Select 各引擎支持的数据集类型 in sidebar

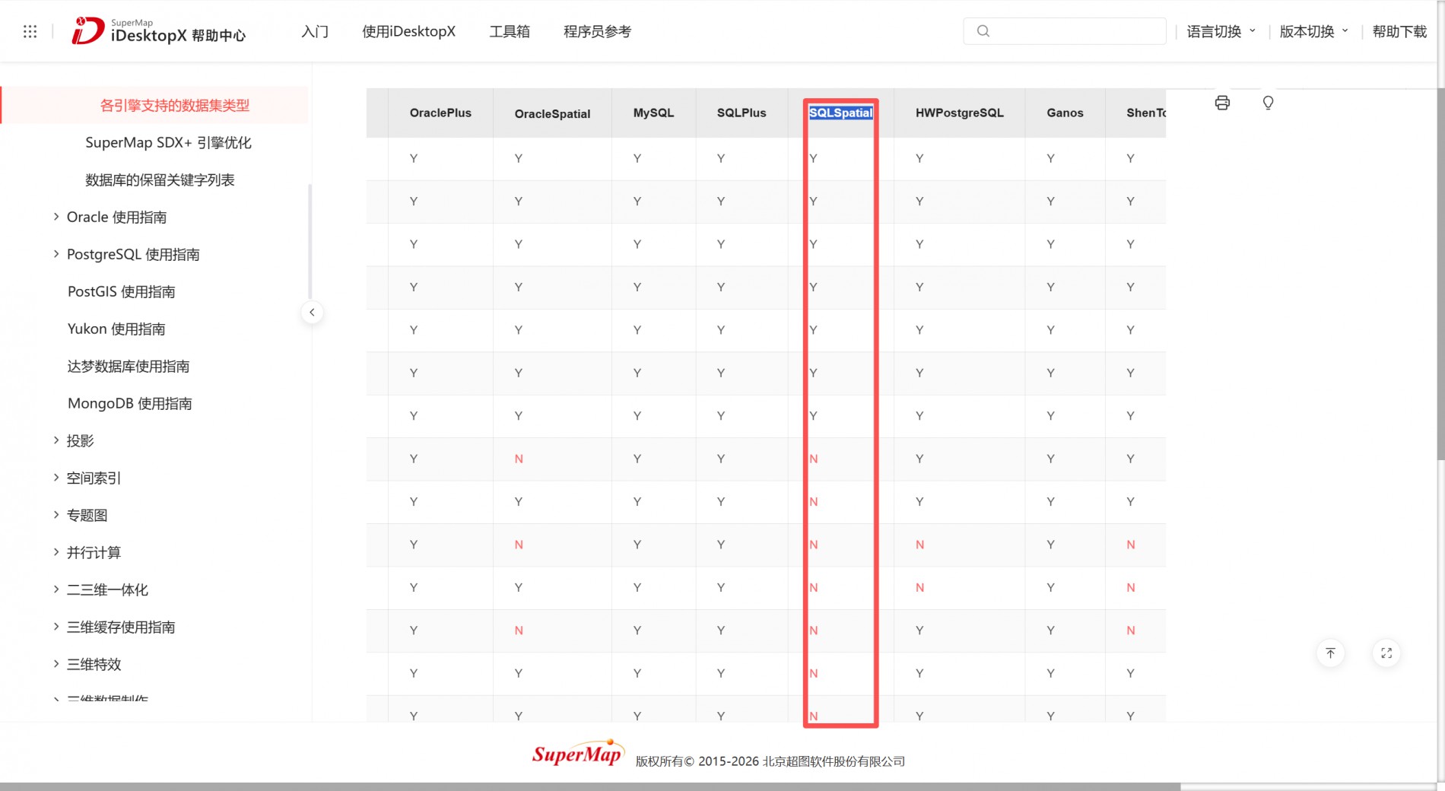175,105
